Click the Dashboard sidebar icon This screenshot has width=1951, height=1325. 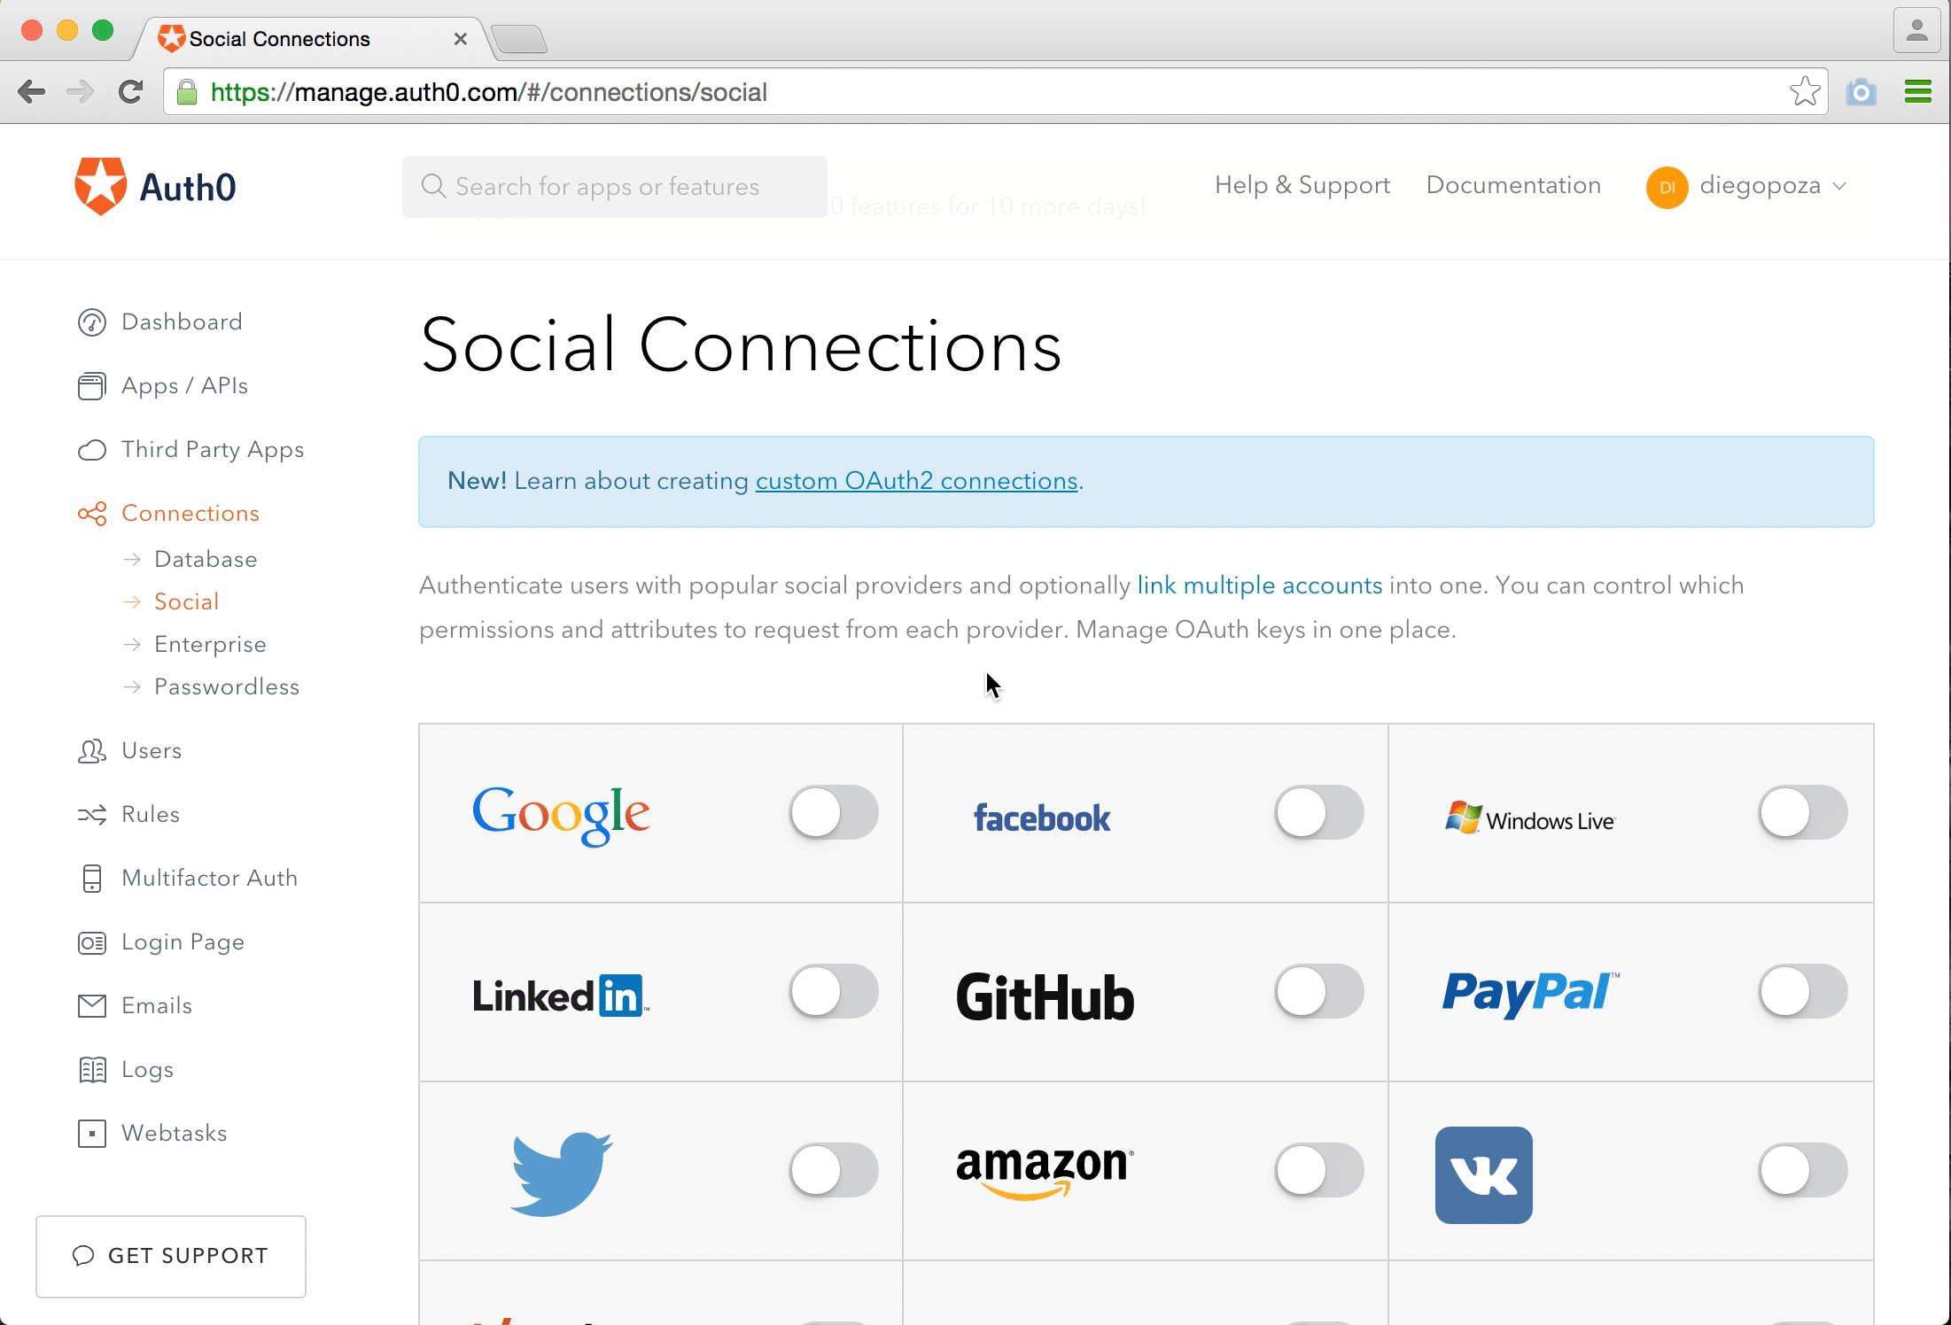point(93,322)
